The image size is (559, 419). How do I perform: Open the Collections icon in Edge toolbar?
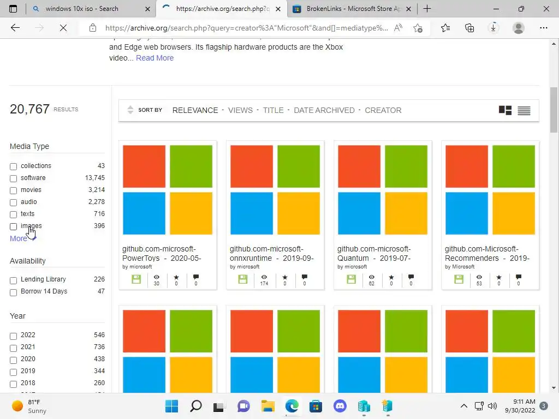tap(469, 28)
